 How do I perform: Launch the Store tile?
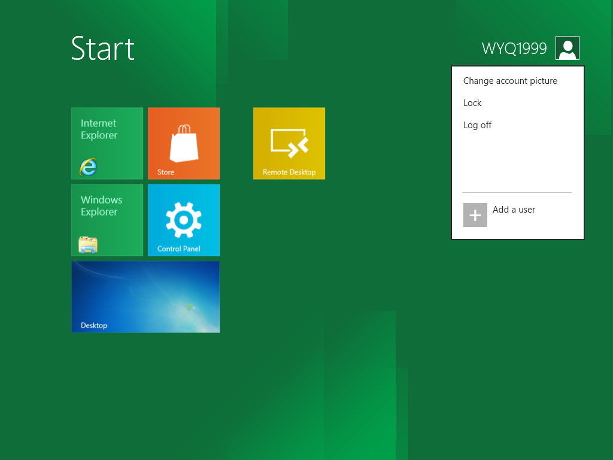(184, 143)
